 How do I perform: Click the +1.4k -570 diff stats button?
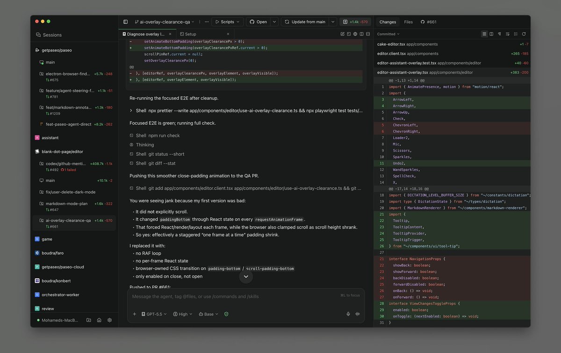(355, 22)
